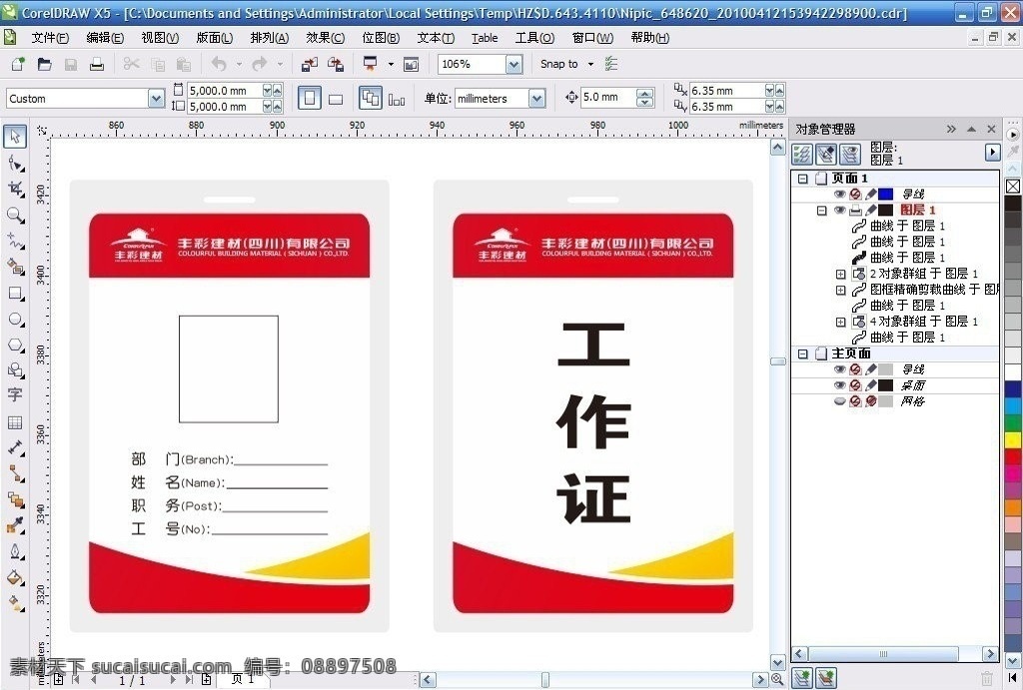1023x690 pixels.
Task: Open a file from toolbar
Action: tap(44, 64)
